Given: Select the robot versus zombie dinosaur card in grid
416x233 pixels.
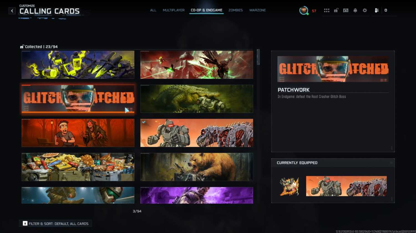Looking at the screenshot, I should [x=197, y=133].
